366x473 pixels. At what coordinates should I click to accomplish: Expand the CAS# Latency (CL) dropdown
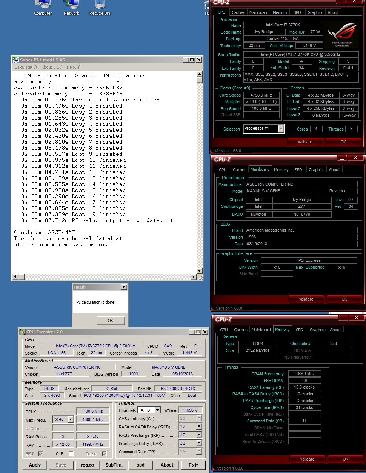(199, 418)
